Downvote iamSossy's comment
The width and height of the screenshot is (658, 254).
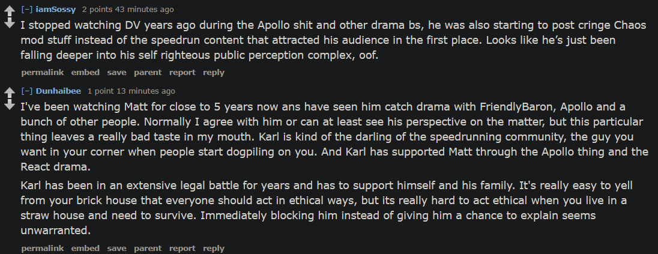click(9, 24)
